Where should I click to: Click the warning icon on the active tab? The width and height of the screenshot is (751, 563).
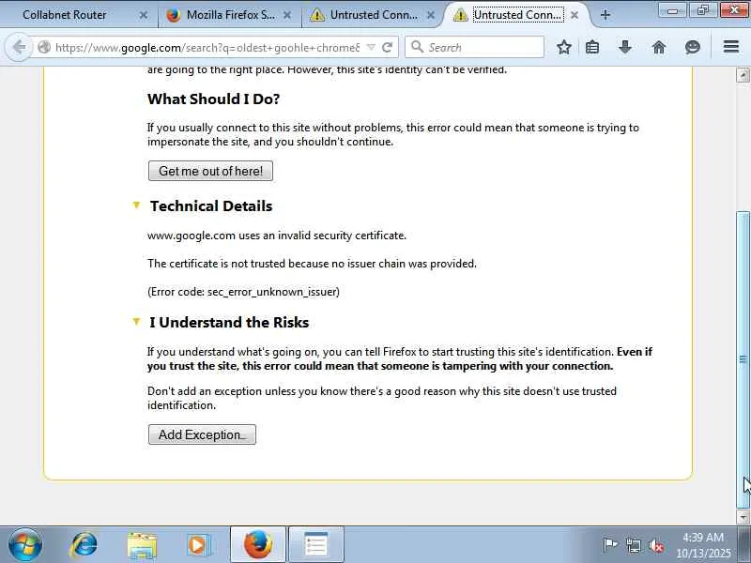coord(460,15)
